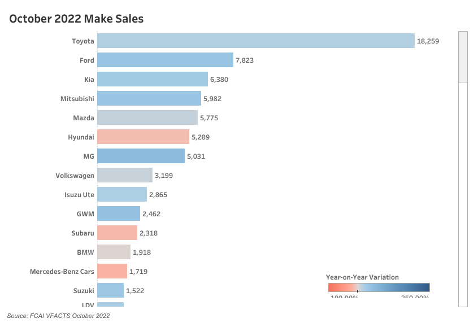474x327 pixels.
Task: Click the pink Subaru bar
Action: tap(117, 233)
